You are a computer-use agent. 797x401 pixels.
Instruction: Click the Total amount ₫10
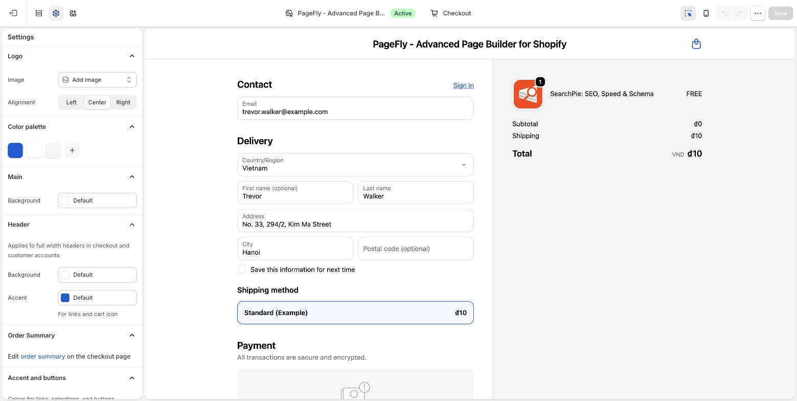coord(695,153)
